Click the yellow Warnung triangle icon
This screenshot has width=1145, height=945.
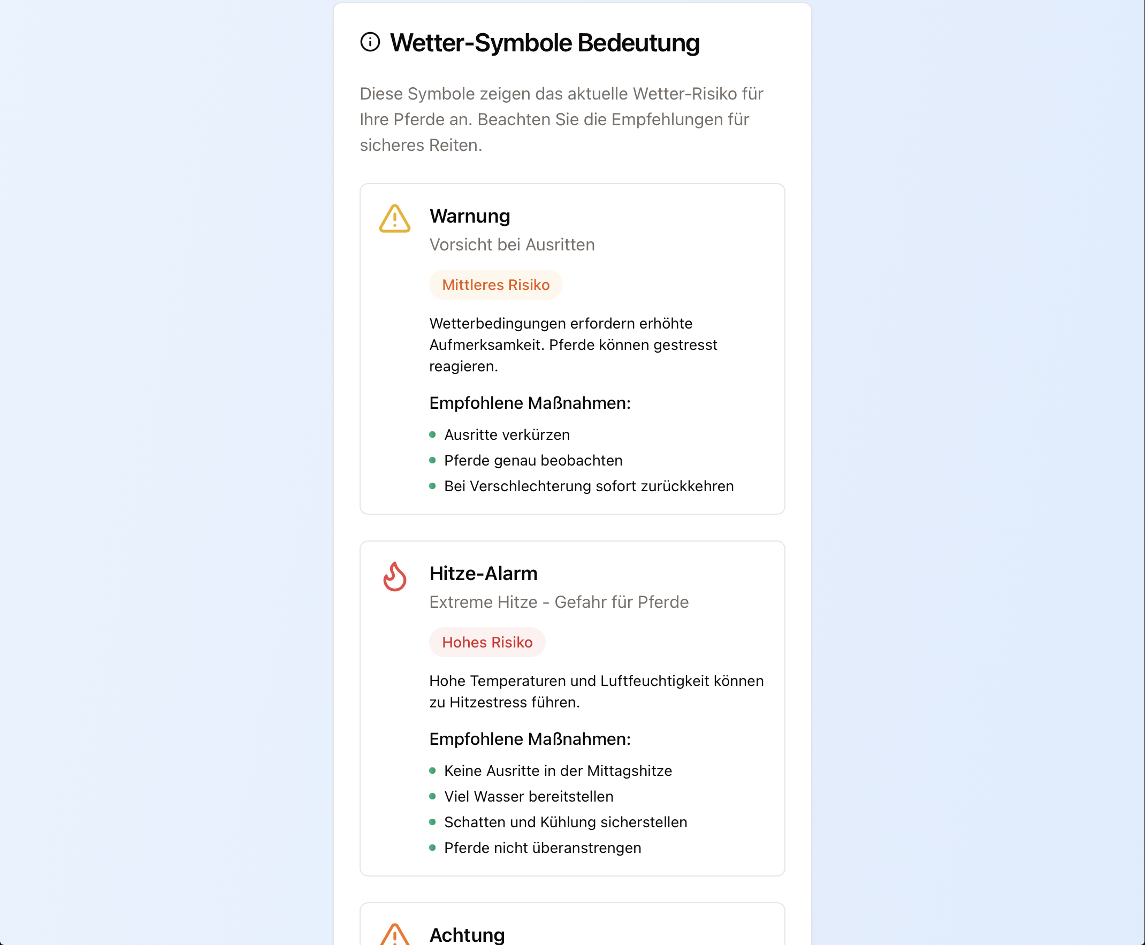point(394,219)
